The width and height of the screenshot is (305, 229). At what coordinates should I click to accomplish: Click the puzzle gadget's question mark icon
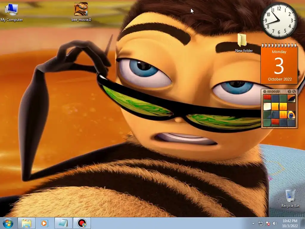coord(290,92)
